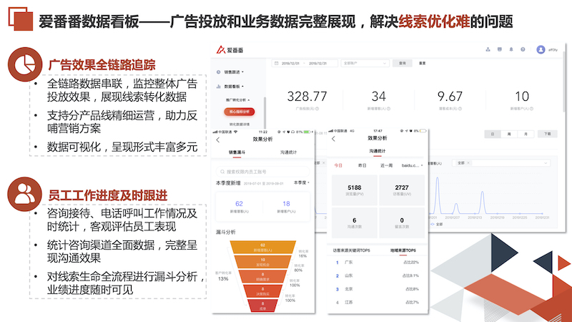Click the 山东 region row
The width and height of the screenshot is (572, 322).
(x=378, y=275)
